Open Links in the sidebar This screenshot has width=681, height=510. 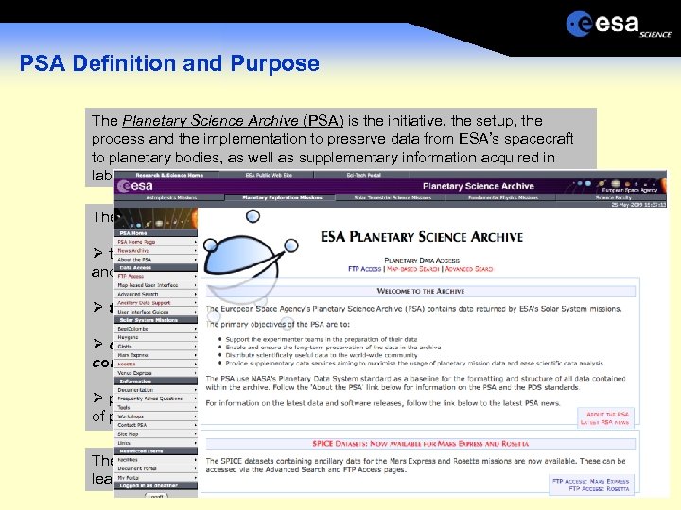(156, 443)
